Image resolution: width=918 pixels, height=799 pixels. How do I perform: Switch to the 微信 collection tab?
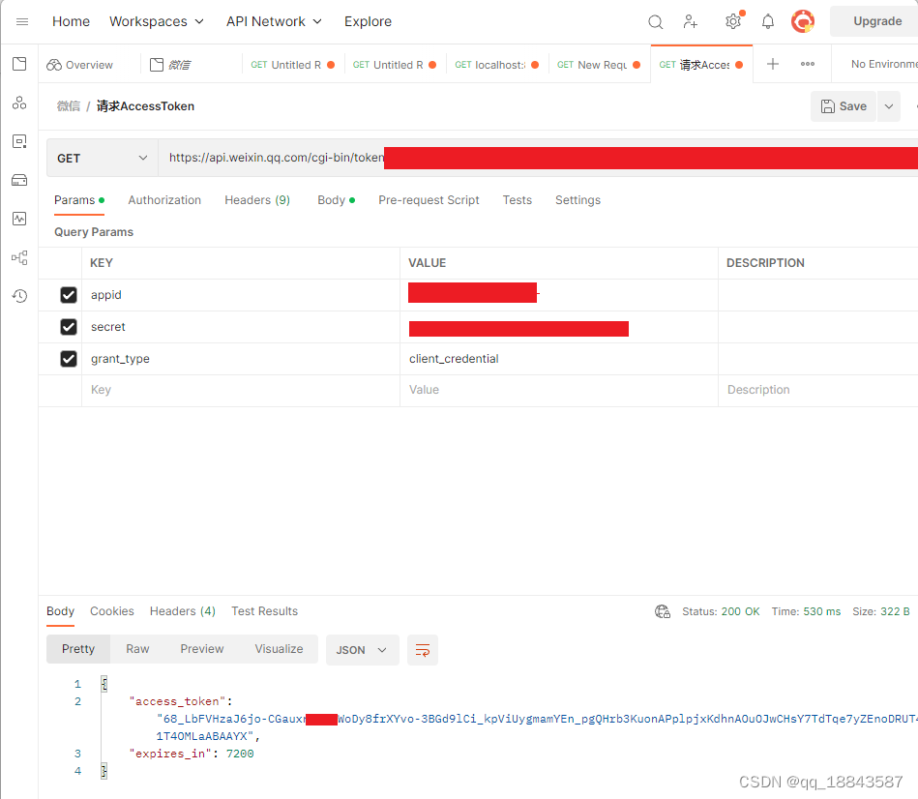click(x=171, y=65)
